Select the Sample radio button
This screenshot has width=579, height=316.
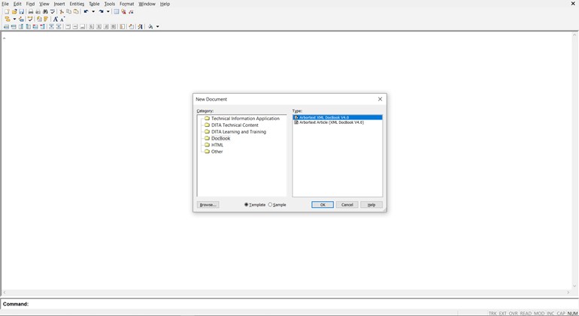[270, 205]
